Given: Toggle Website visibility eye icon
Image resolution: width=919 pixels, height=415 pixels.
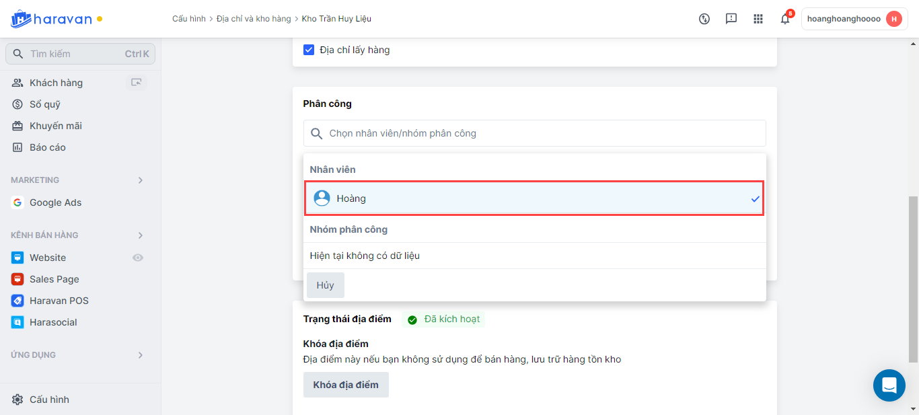Looking at the screenshot, I should (138, 258).
